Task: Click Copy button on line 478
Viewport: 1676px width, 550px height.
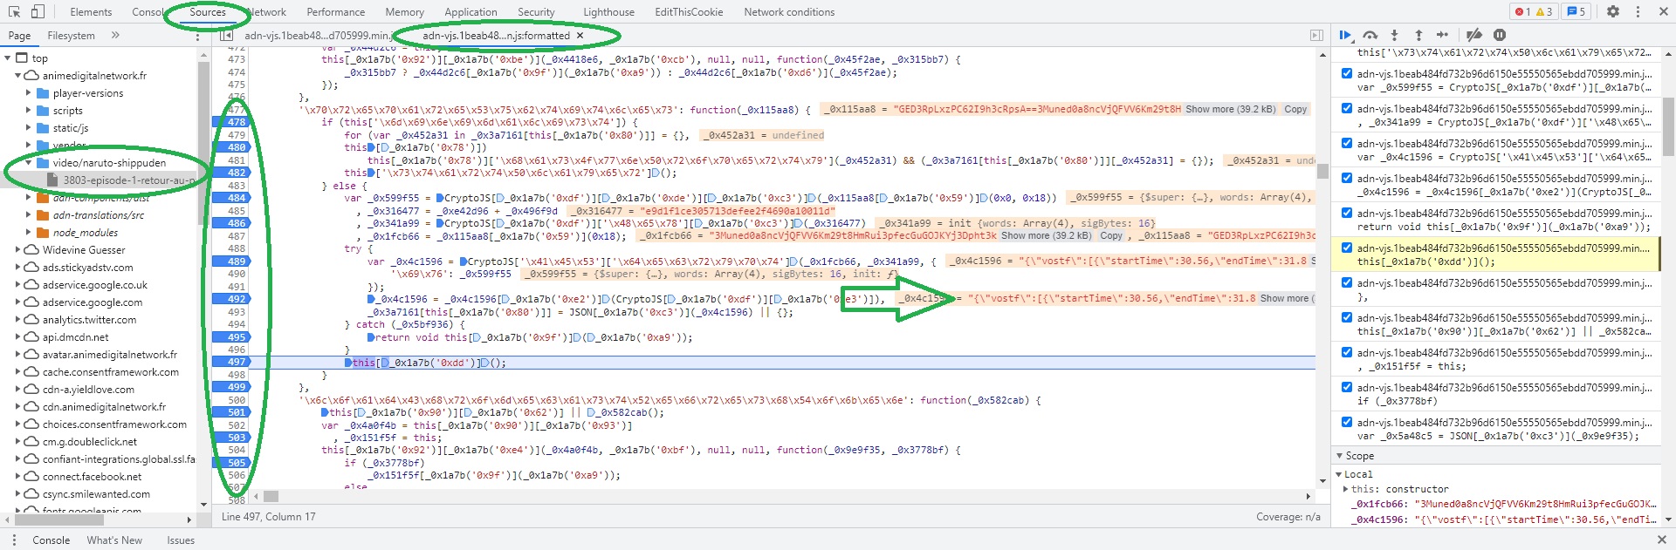Action: point(1295,110)
